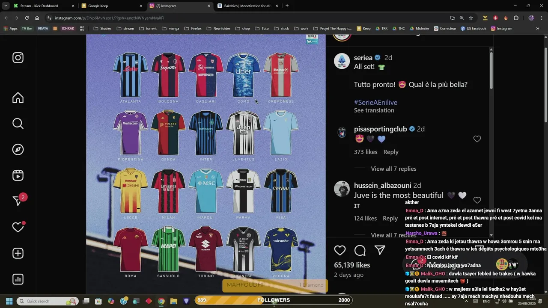Show more bookmarks chevron
Screen dimensions: 548x308
coord(538,29)
